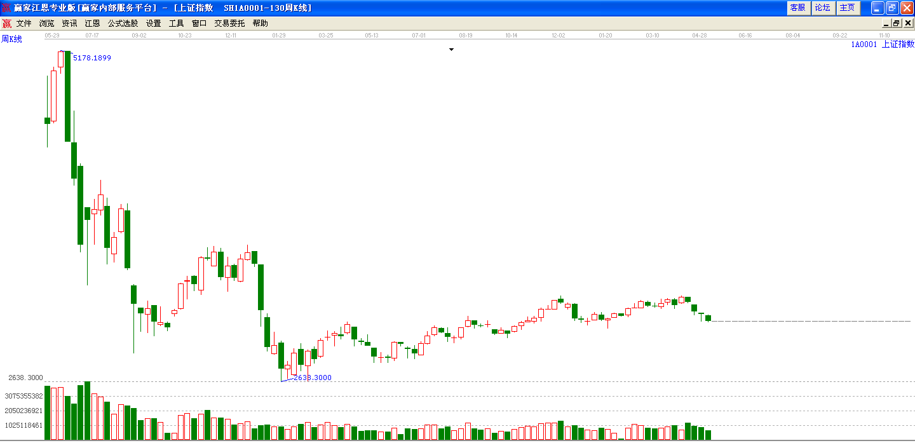The image size is (915, 443).
Task: Click the red 赢 logo in menu bar
Action: click(x=6, y=24)
